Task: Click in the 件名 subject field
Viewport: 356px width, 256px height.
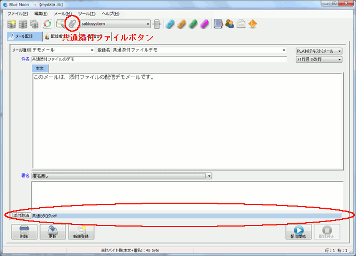Action: pyautogui.click(x=159, y=58)
